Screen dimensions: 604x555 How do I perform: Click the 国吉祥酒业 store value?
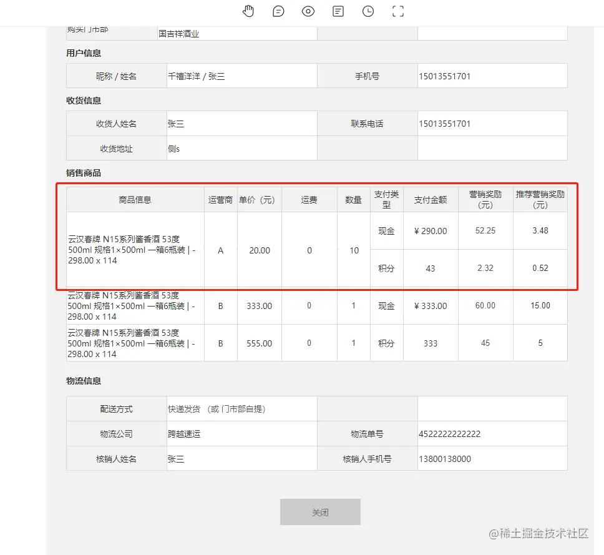click(178, 34)
